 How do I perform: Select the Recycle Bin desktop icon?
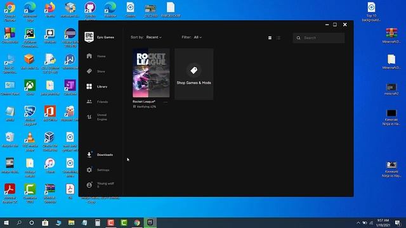point(10,139)
